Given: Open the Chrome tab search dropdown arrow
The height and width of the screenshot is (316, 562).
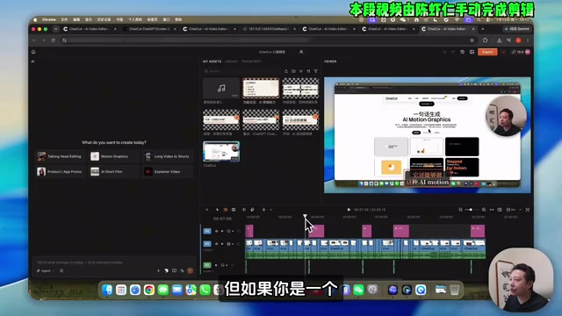Looking at the screenshot, I should pos(56,29).
